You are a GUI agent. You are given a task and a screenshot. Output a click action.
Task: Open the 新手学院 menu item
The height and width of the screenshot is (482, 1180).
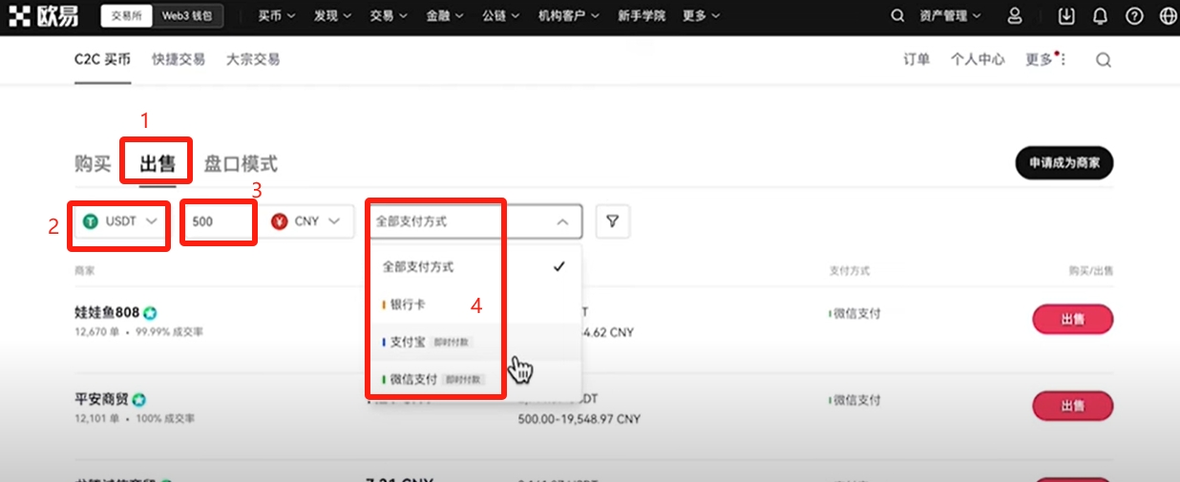(643, 16)
